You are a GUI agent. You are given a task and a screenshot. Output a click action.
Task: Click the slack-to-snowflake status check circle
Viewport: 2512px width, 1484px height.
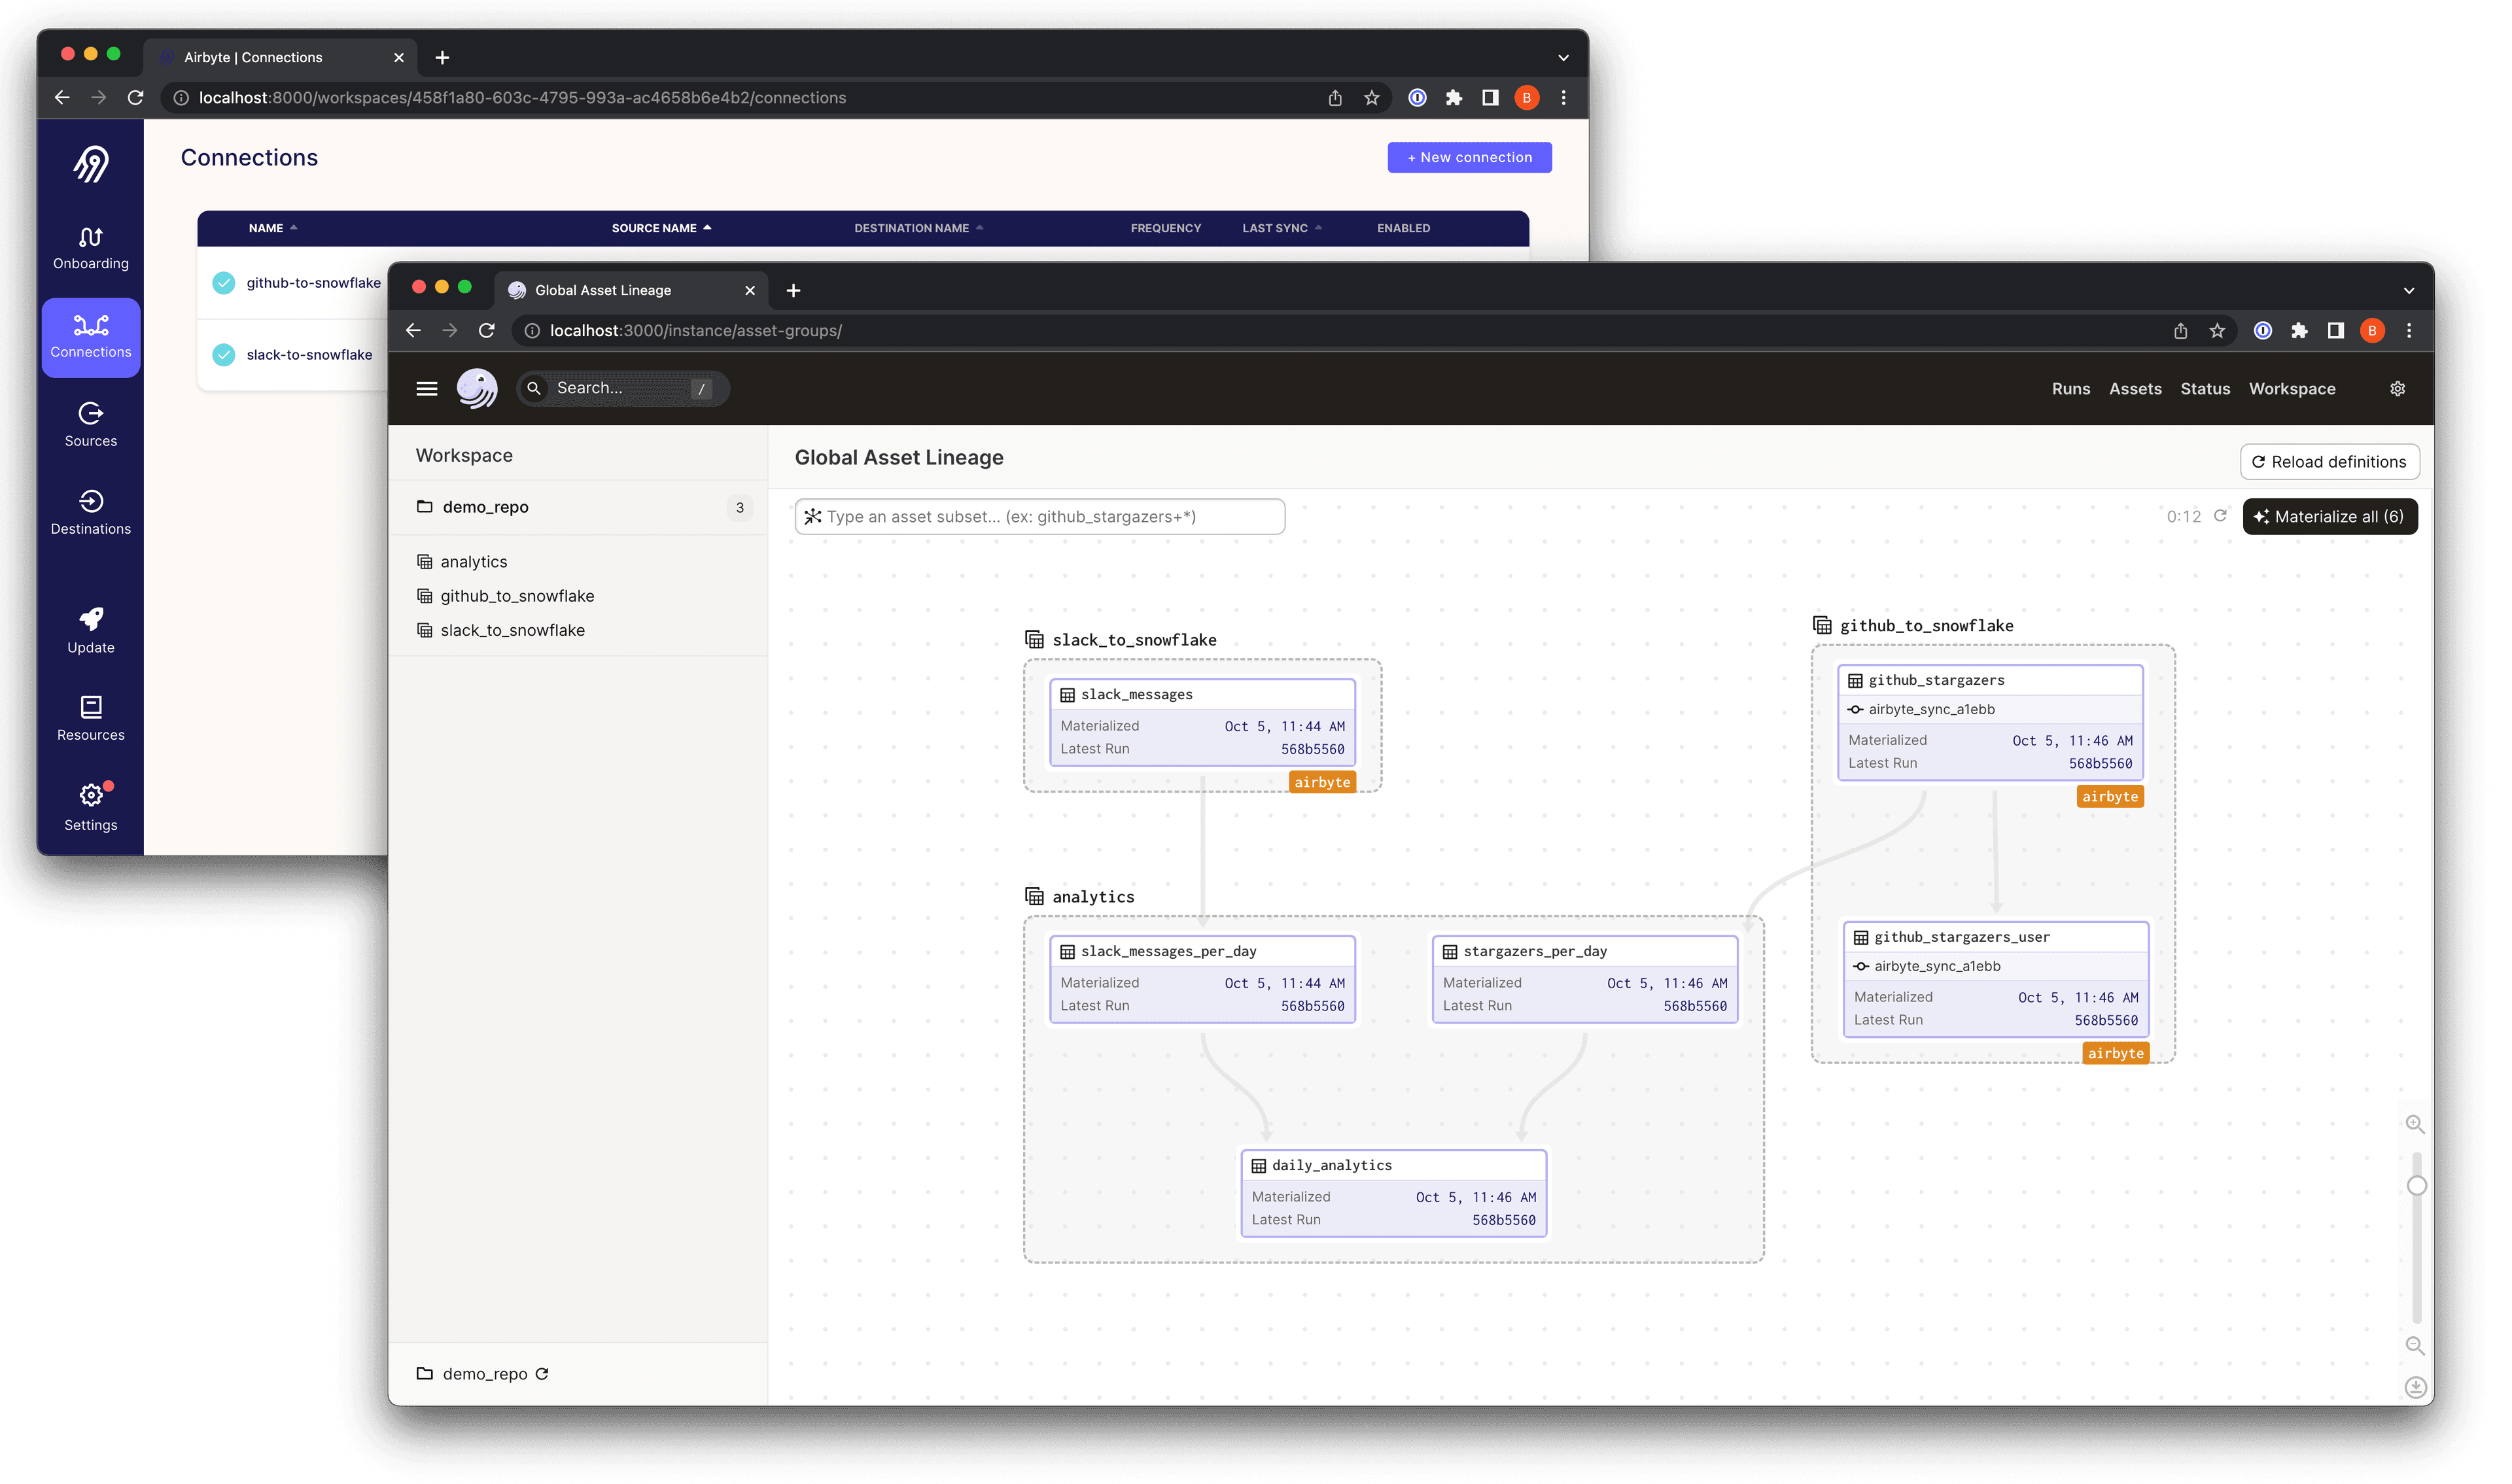click(222, 354)
